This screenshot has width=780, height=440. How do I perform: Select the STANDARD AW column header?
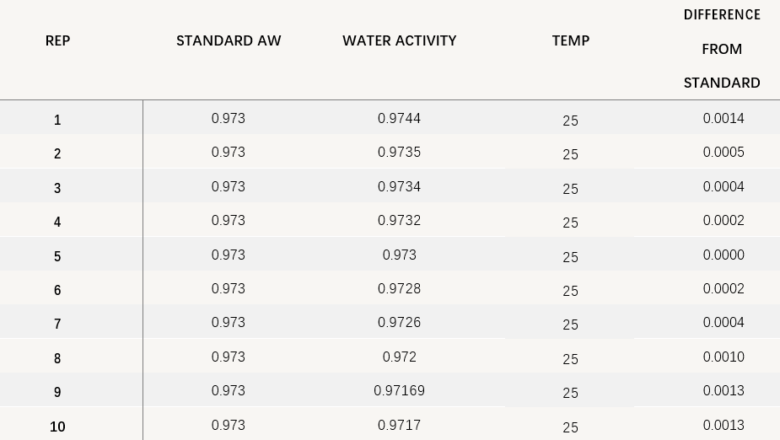pos(229,40)
